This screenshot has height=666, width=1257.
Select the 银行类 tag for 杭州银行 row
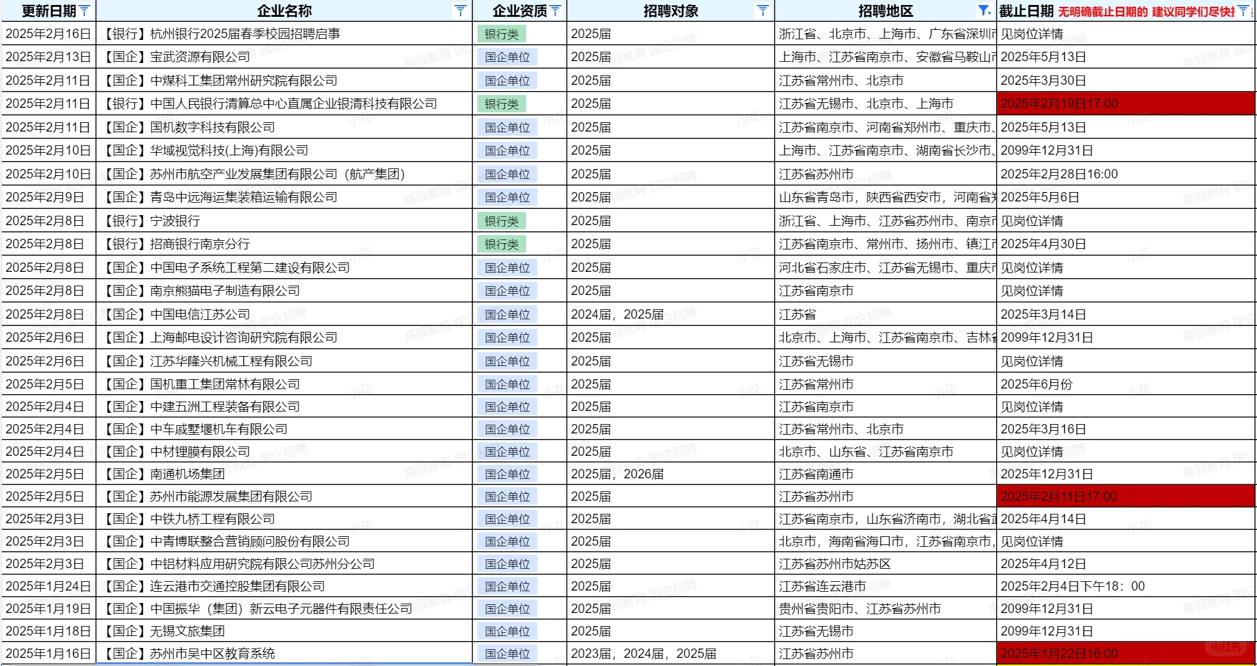click(503, 34)
